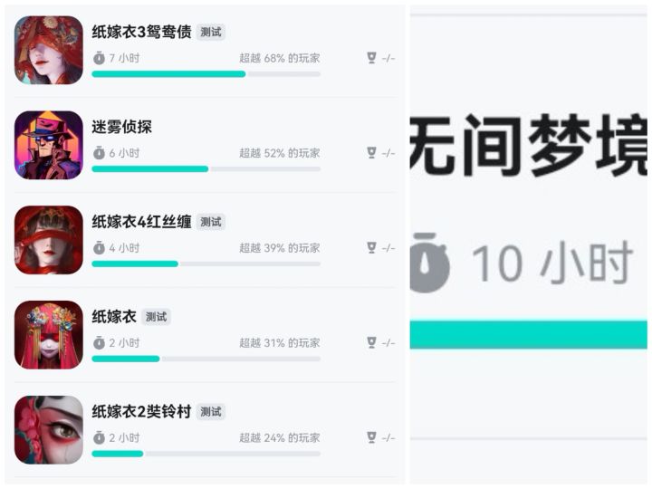The width and height of the screenshot is (652, 489).
Task: Open 纸嫁衣4红丝缠 game icon
Action: pyautogui.click(x=49, y=240)
